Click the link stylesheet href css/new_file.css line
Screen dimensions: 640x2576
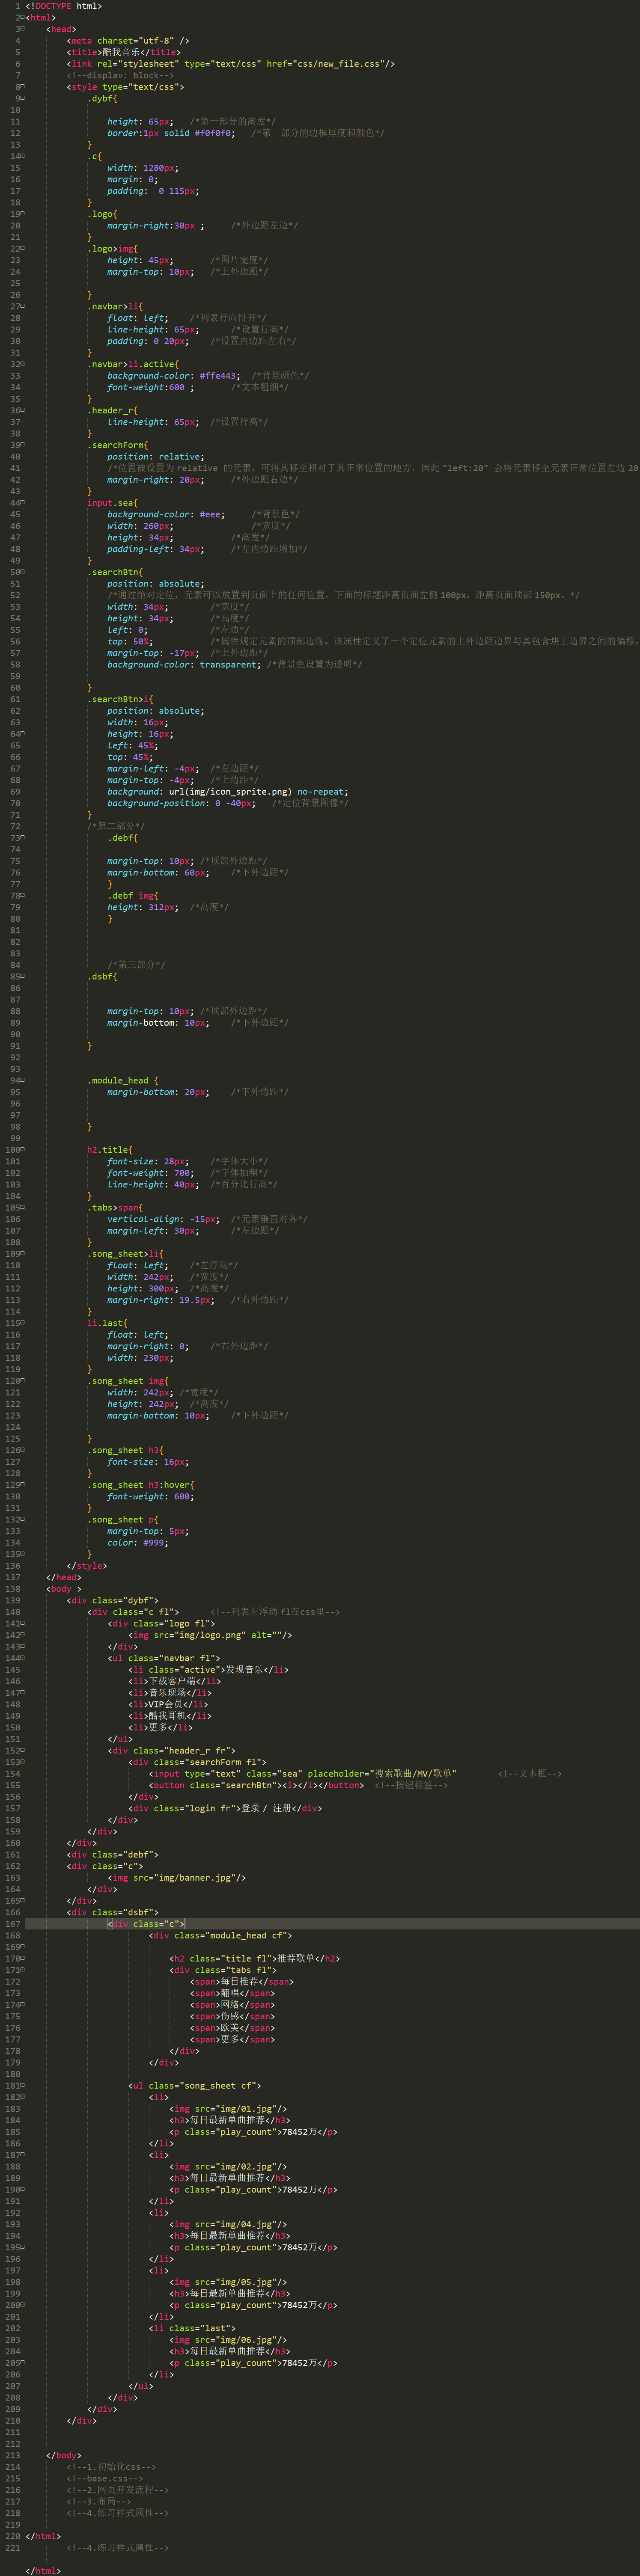(x=231, y=64)
